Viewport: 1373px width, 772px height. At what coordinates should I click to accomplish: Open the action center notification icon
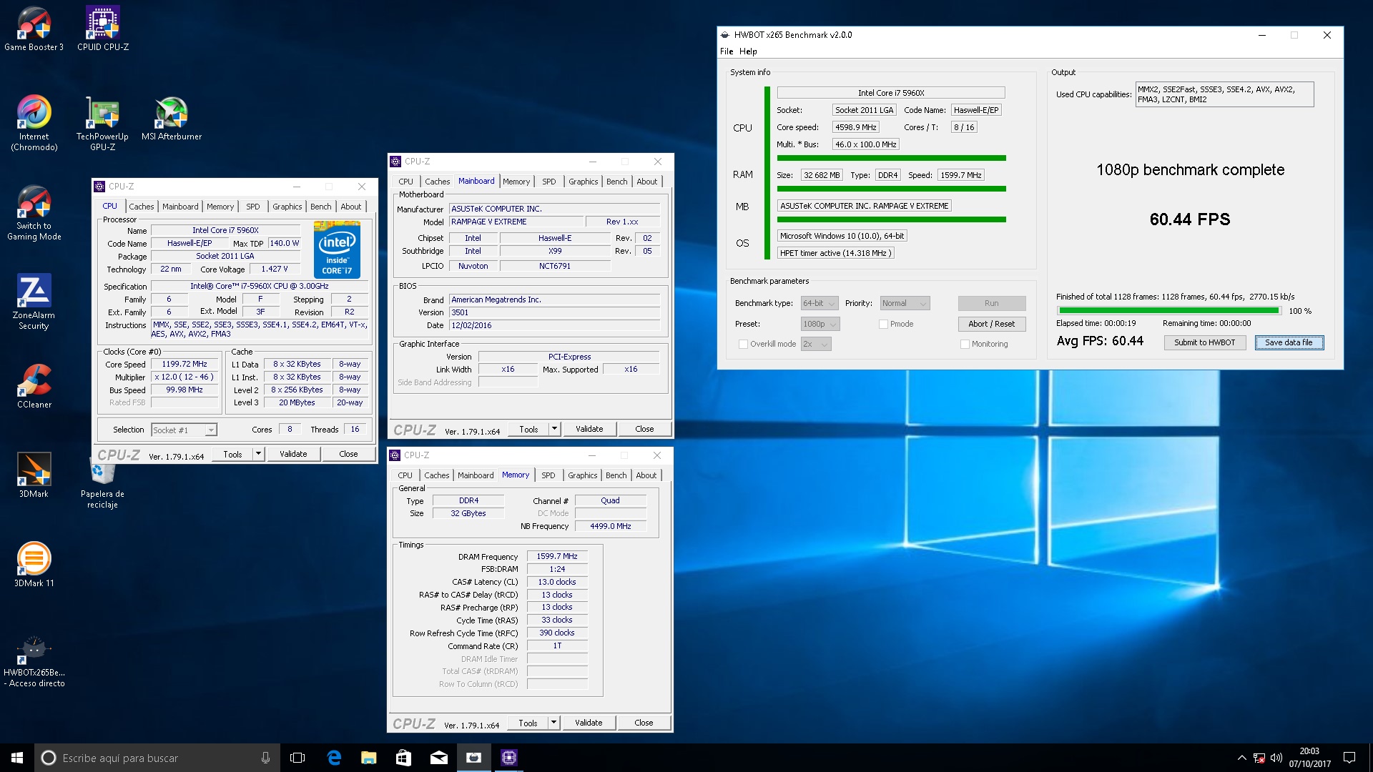[x=1349, y=758]
